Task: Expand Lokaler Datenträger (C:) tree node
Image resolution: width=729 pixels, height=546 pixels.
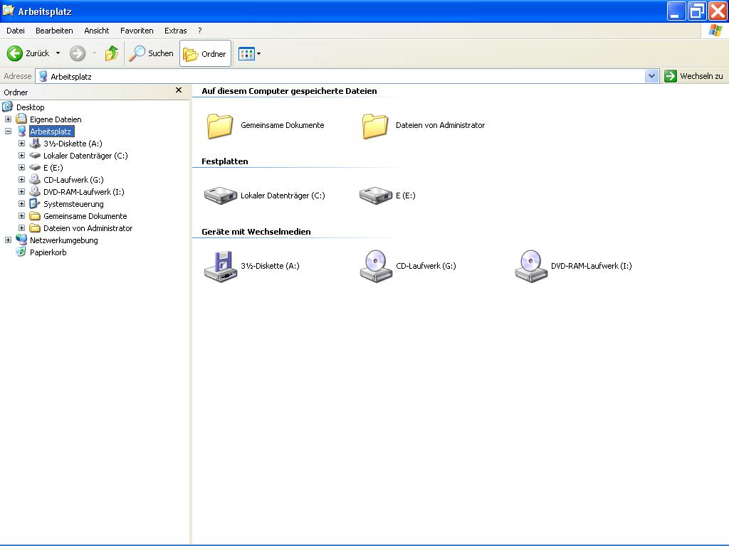Action: point(21,156)
